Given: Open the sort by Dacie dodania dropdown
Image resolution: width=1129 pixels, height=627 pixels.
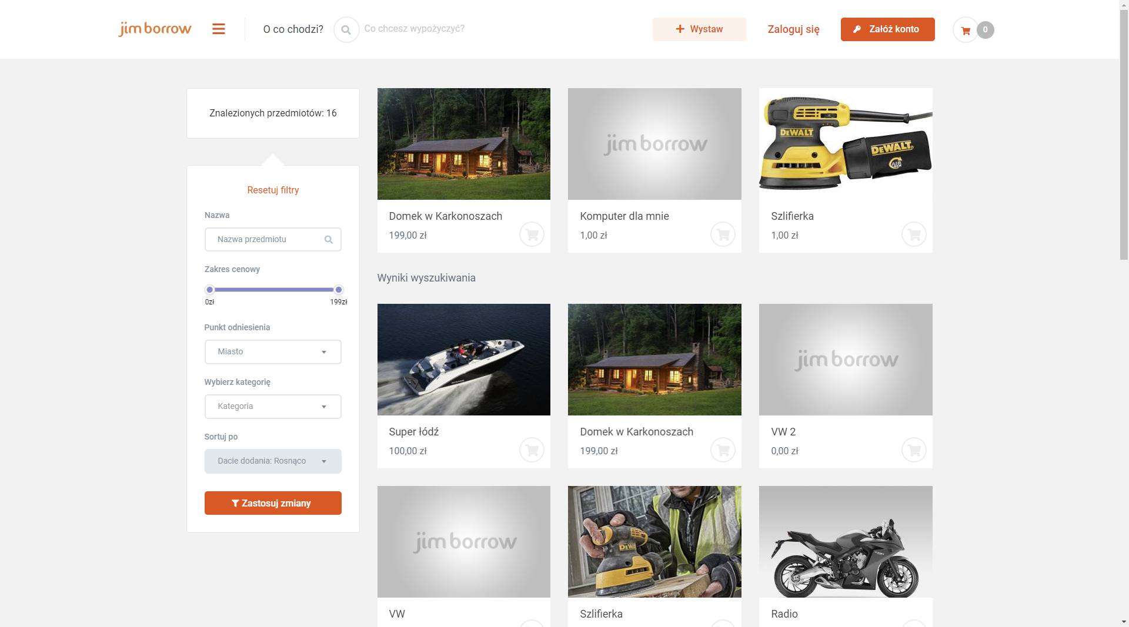Looking at the screenshot, I should pyautogui.click(x=273, y=461).
